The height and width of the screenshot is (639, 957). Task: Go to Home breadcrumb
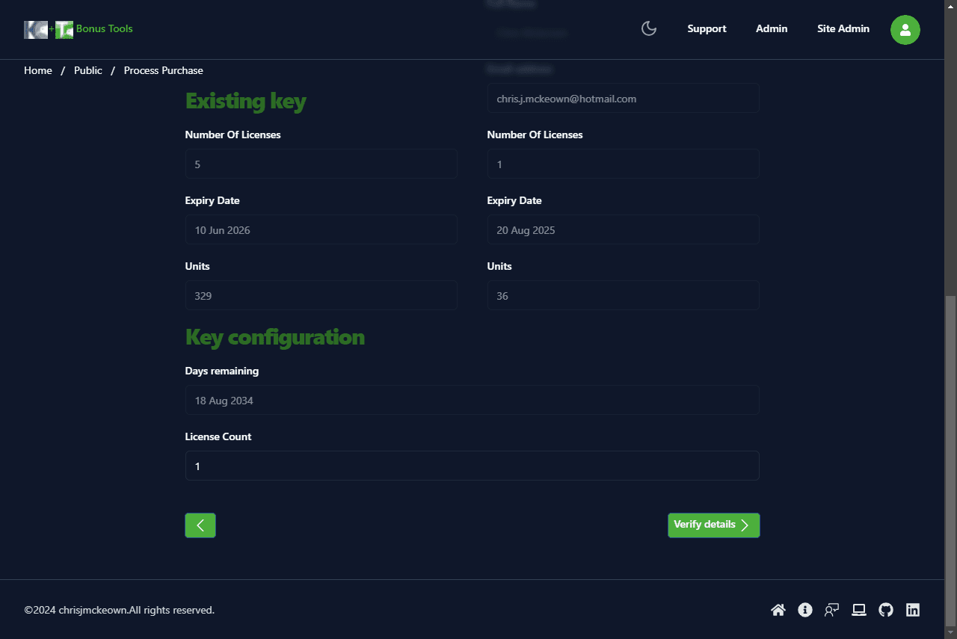coord(38,70)
